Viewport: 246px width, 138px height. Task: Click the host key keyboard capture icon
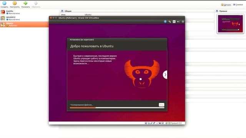click(169, 123)
